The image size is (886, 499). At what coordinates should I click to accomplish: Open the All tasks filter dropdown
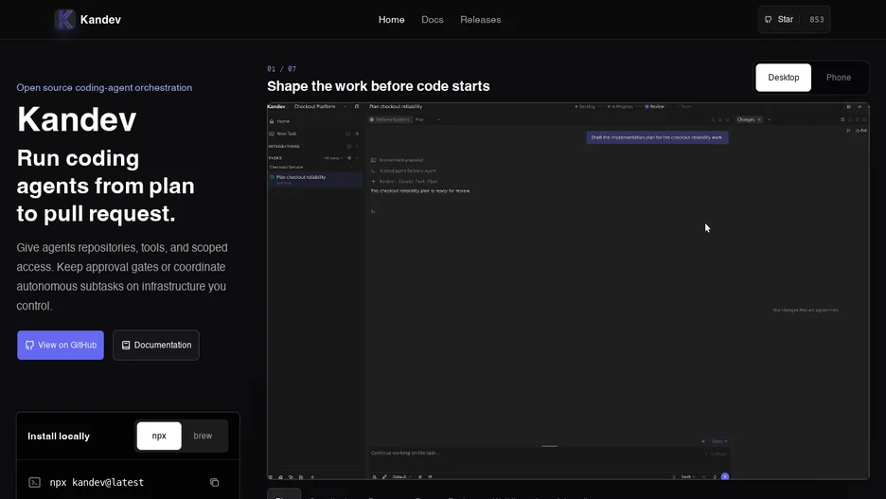pyautogui.click(x=333, y=158)
